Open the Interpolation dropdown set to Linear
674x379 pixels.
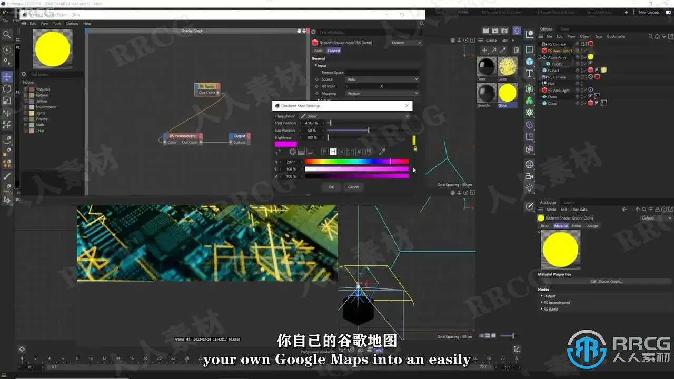click(354, 116)
